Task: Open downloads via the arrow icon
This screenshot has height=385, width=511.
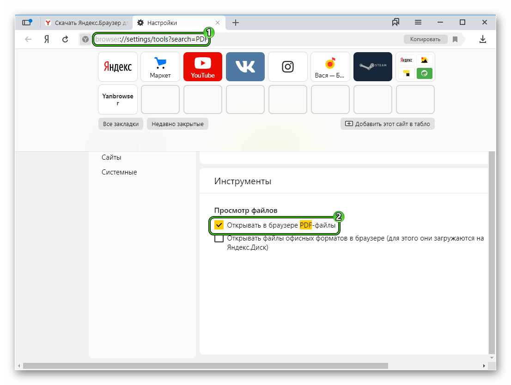Action: tap(483, 39)
